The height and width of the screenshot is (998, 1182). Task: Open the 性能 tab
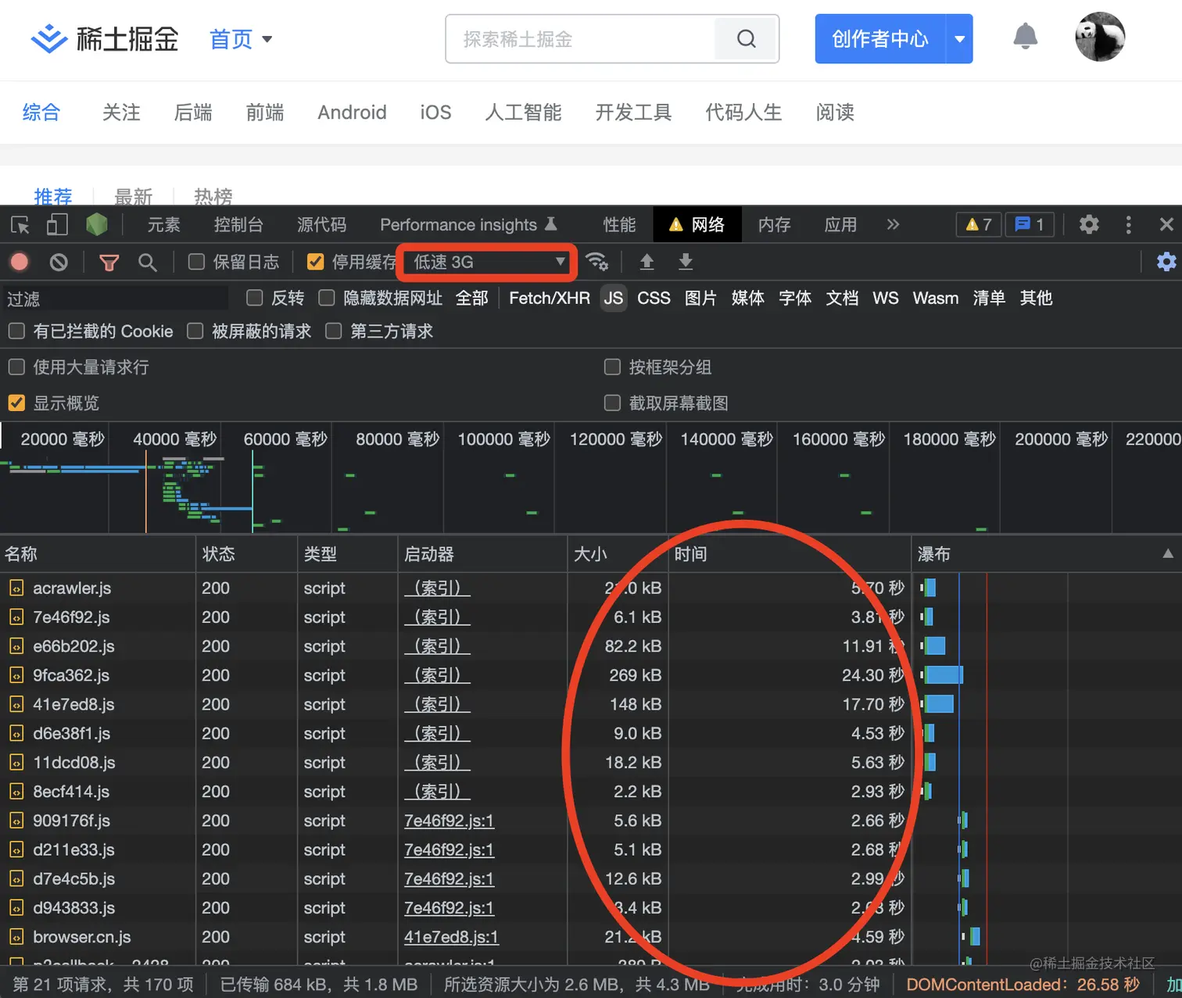click(x=619, y=225)
